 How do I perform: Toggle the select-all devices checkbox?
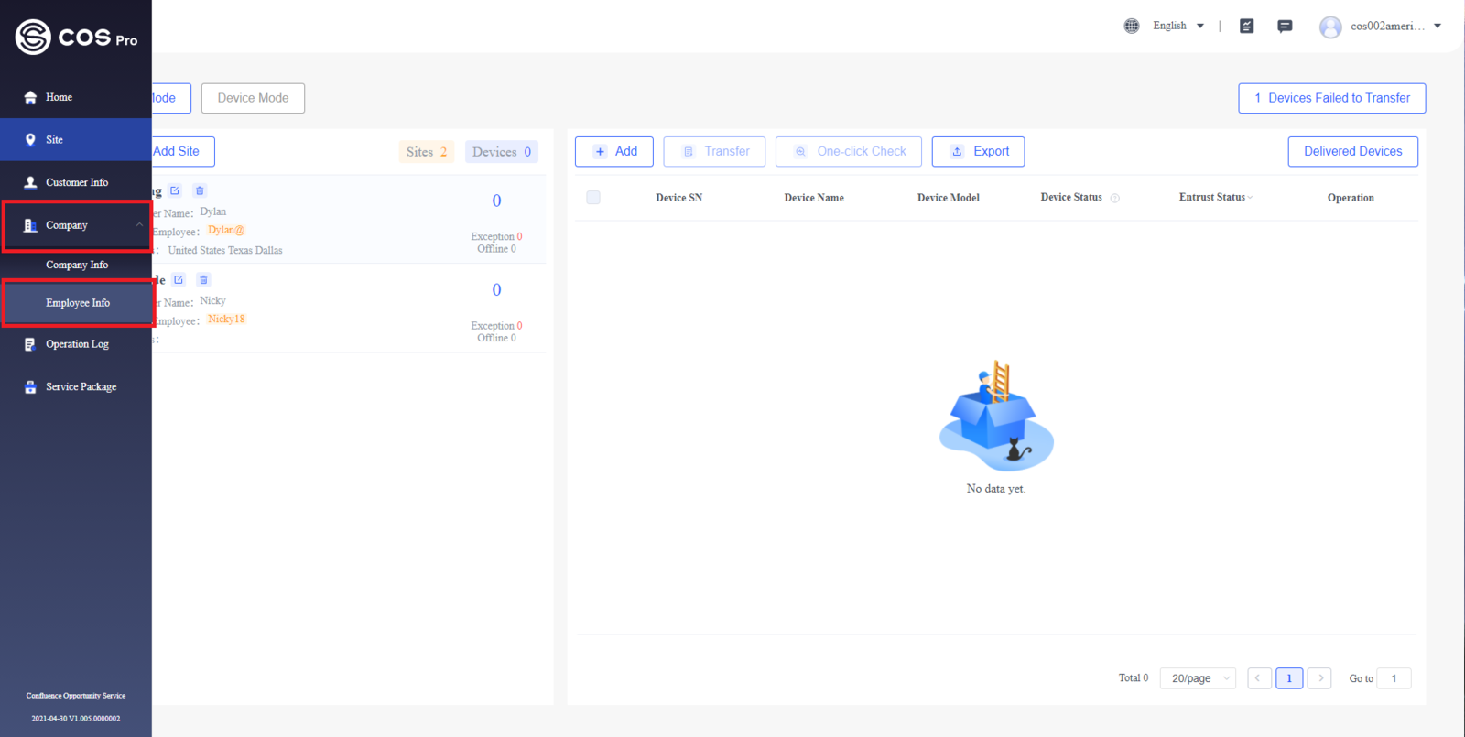tap(593, 198)
